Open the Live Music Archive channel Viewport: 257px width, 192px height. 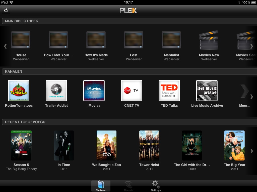click(x=207, y=90)
